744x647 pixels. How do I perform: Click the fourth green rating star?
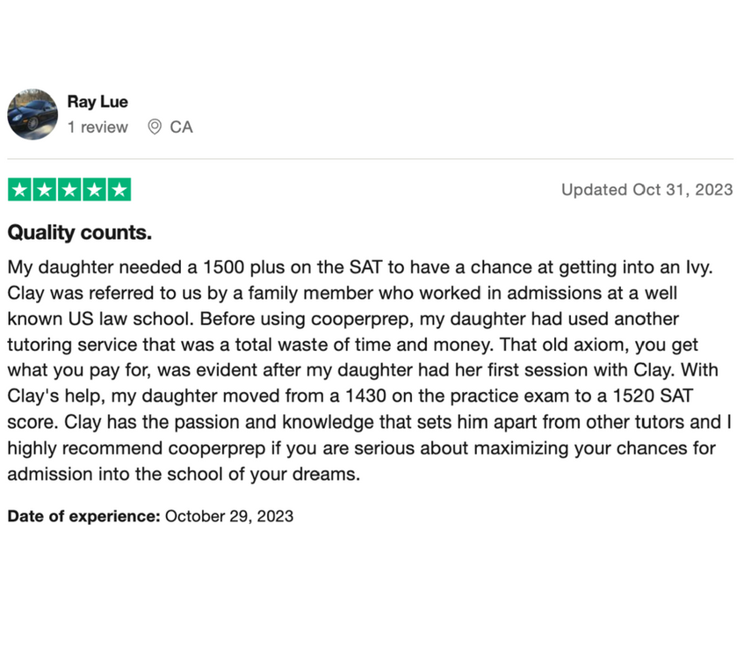click(94, 190)
